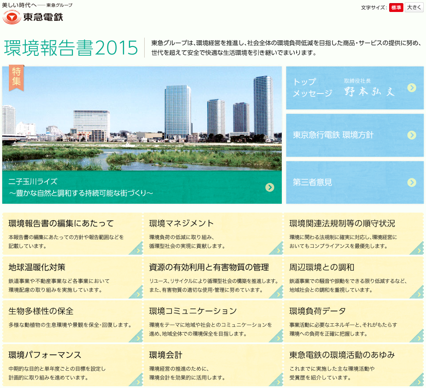The width and height of the screenshot is (426, 388).
Task: Click the 特集 ribbon badge on photo
Action: pos(16,78)
